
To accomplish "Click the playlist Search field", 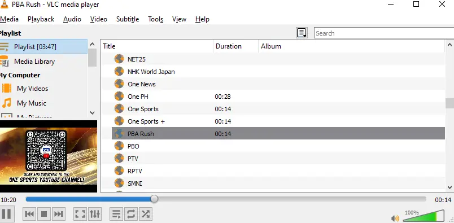I will click(x=384, y=33).
